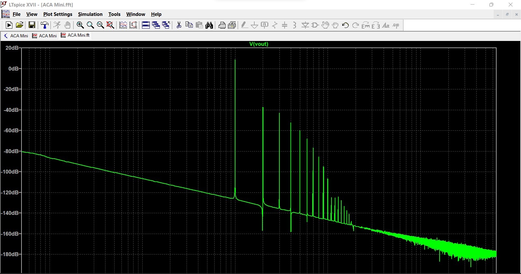Screen dimensions: 521x274
Task: Click the -180dB axis label
Action: [10, 254]
